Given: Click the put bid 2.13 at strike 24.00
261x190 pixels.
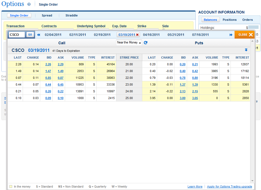Looking at the screenshot, I should point(183,91).
